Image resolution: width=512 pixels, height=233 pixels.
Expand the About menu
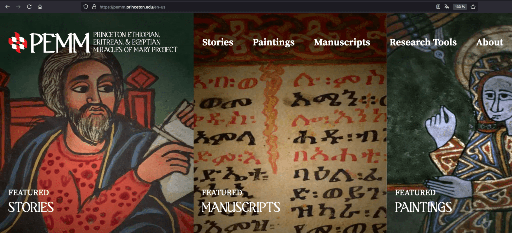click(x=489, y=42)
